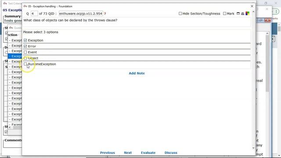Toggle the bottom-left checkbox in Test Criteria window
281x158 pixels.
point(6,132)
